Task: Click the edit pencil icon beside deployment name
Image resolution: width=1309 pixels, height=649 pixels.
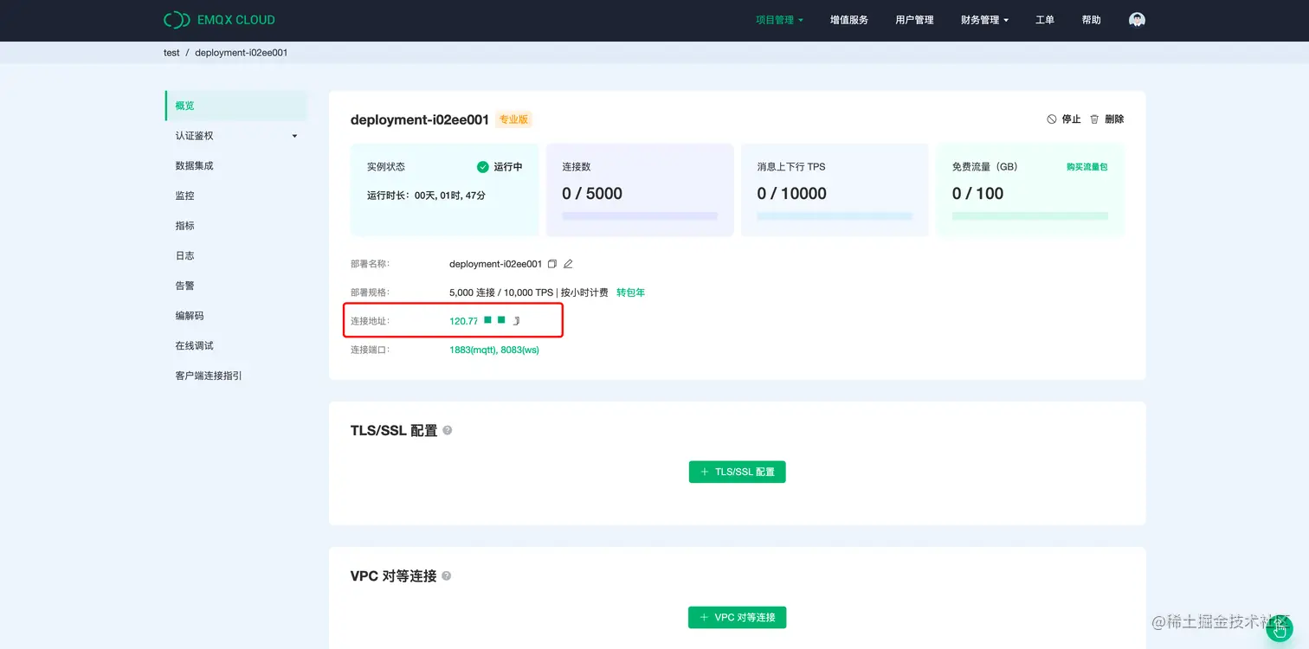Action: coord(568,264)
